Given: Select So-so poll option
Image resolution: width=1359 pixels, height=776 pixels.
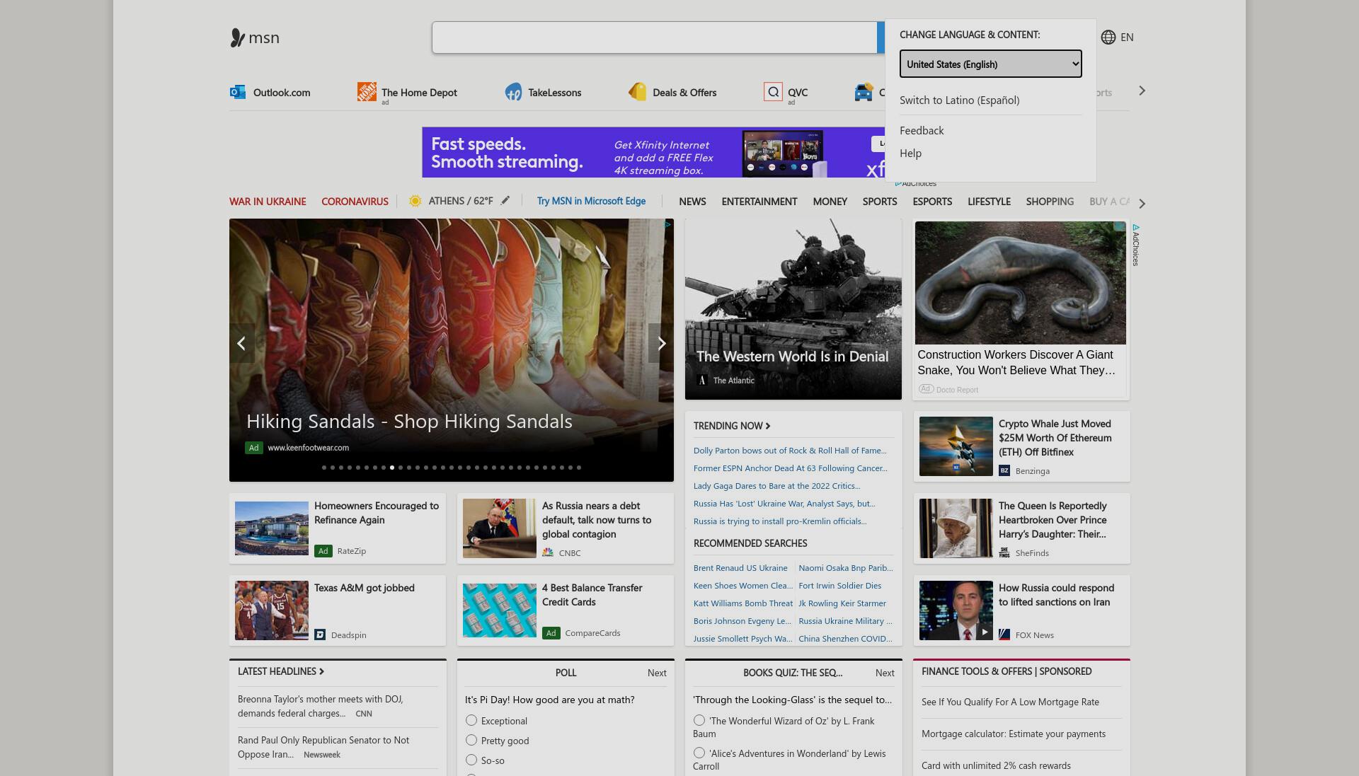Looking at the screenshot, I should pos(471,760).
